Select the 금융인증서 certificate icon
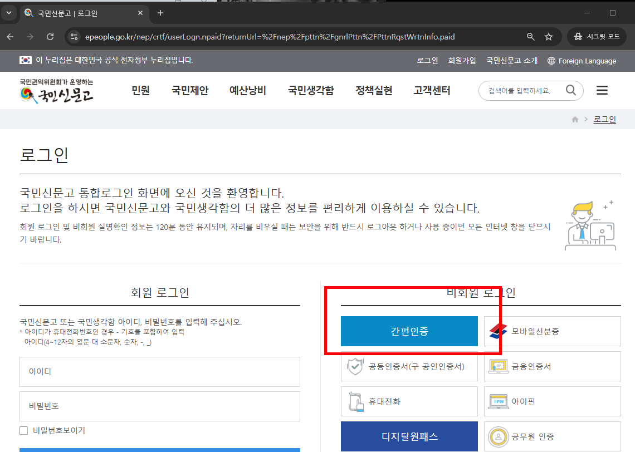 pyautogui.click(x=497, y=366)
